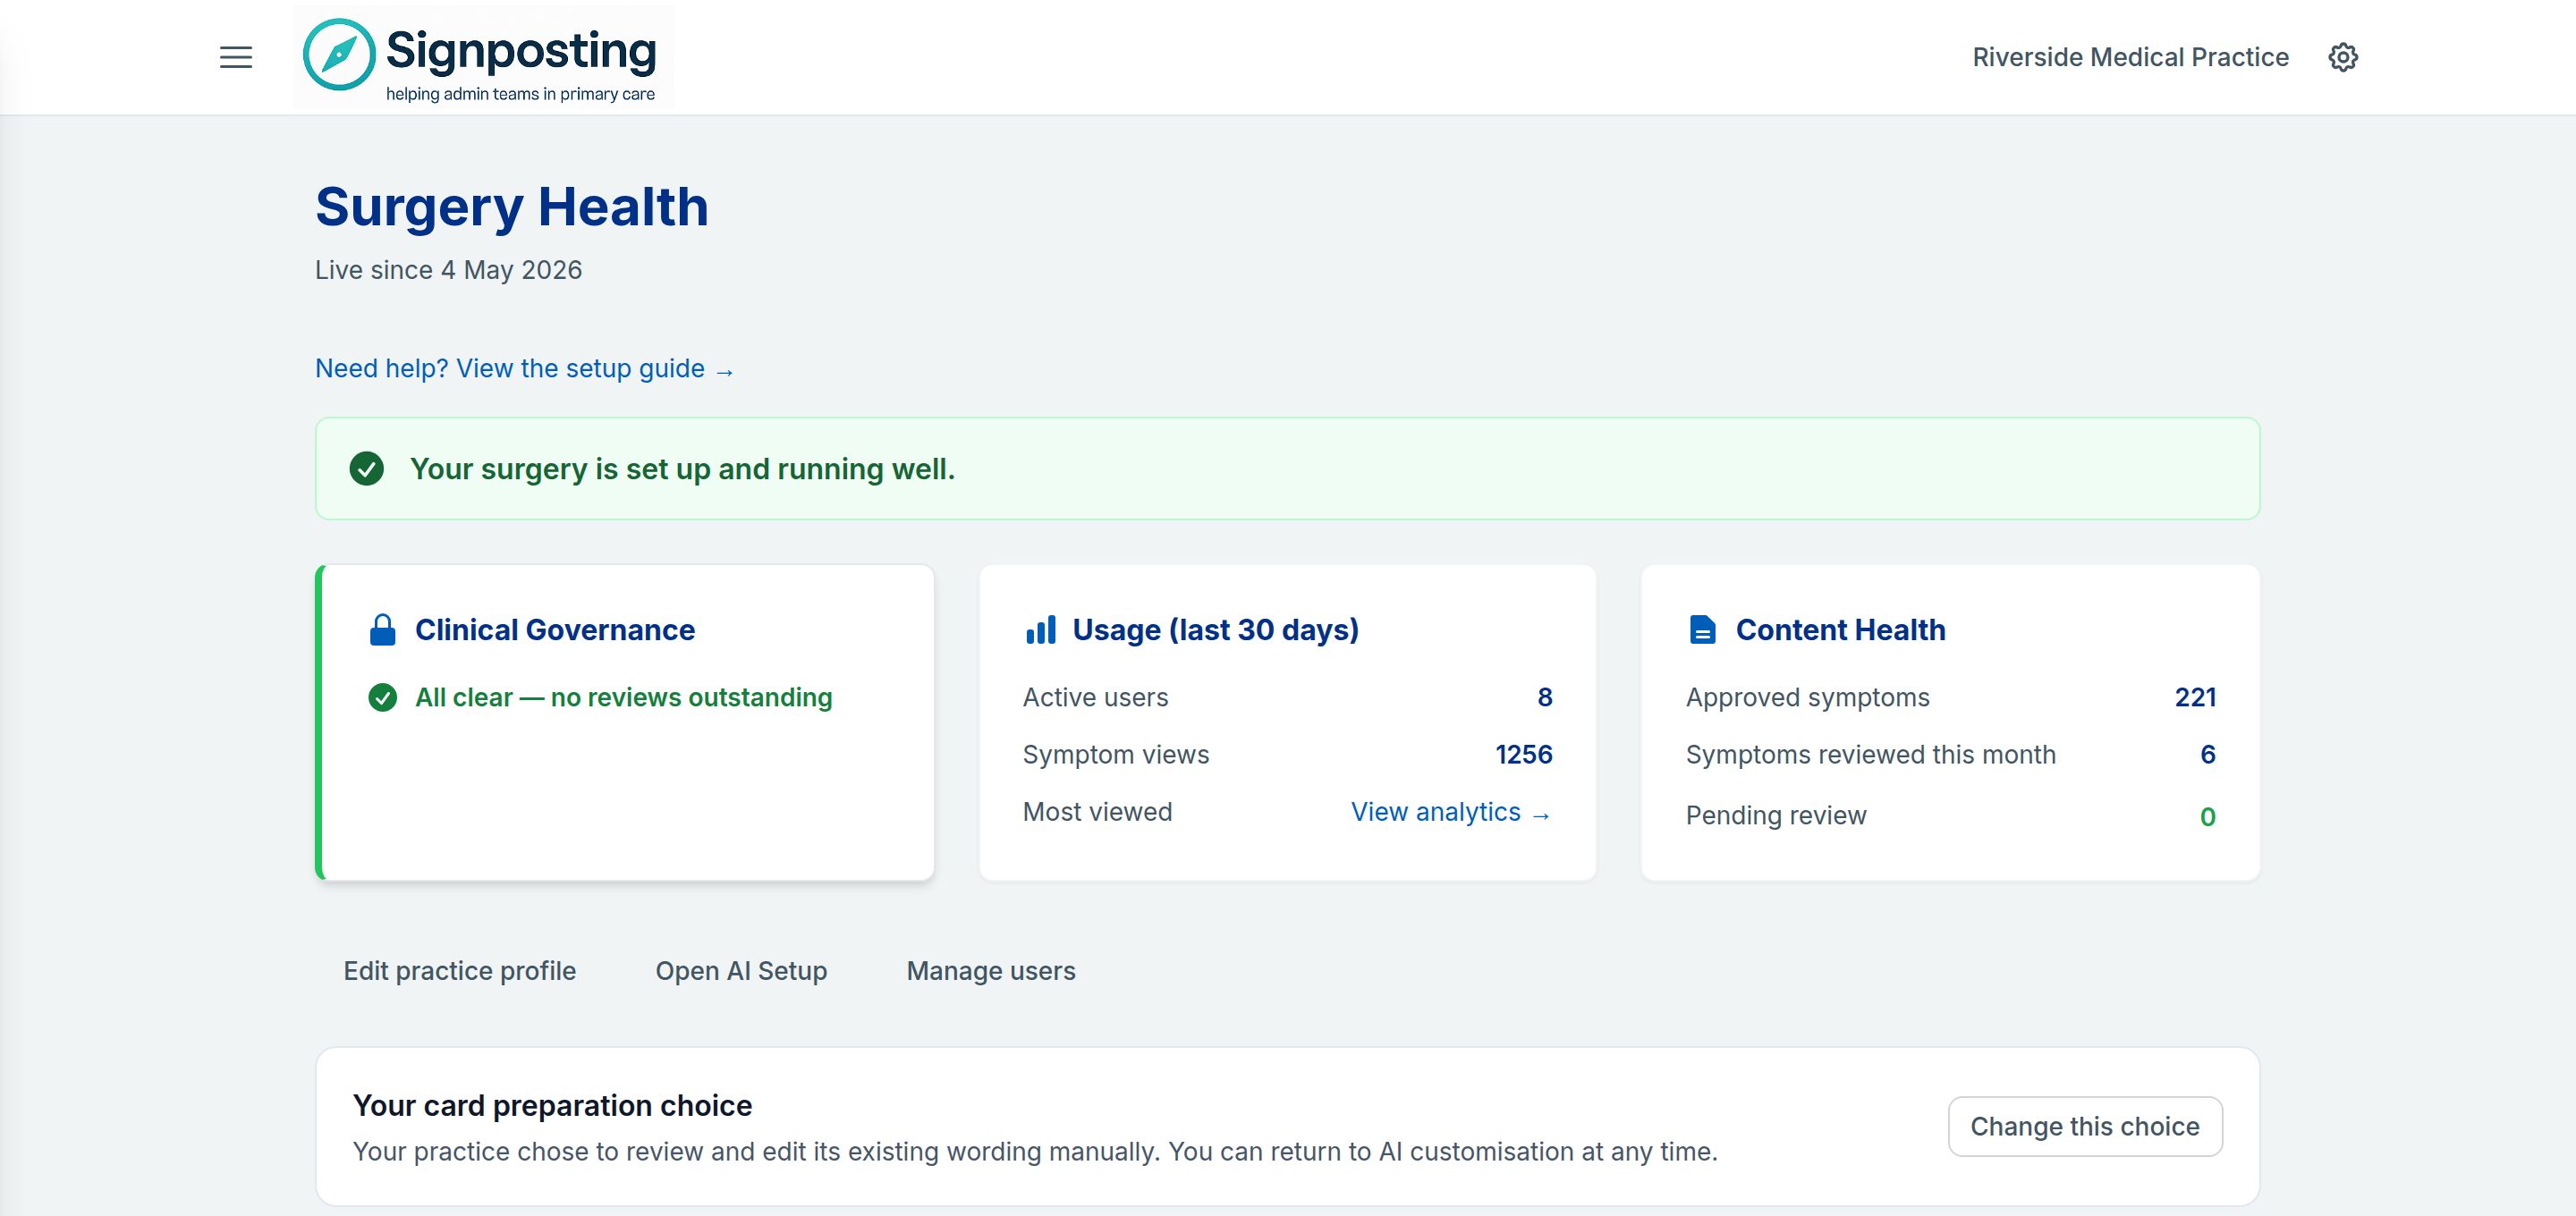Click the green check icon in the status banner
The image size is (2576, 1216).
367,468
